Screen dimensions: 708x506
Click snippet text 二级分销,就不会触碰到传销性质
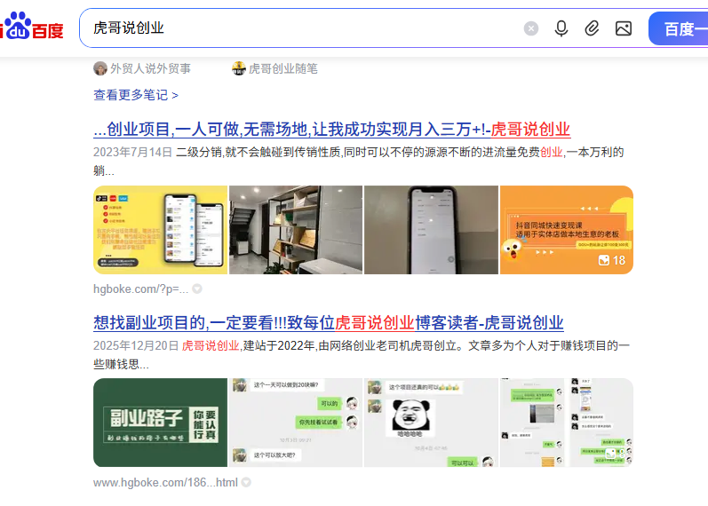(259, 152)
